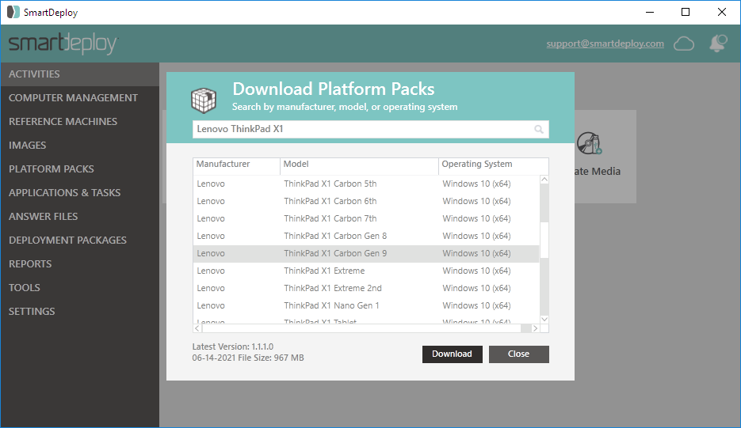Click the vertical scrollbar thumb in the list
Image resolution: width=741 pixels, height=428 pixels.
tap(544, 240)
